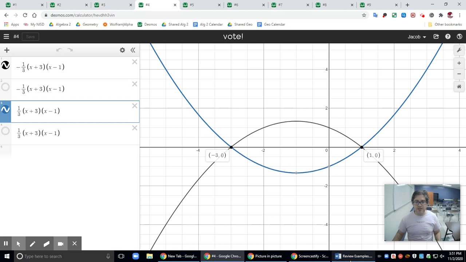Screen dimensions: 466x262
Task: Zoom in on the graph
Action: [459, 63]
